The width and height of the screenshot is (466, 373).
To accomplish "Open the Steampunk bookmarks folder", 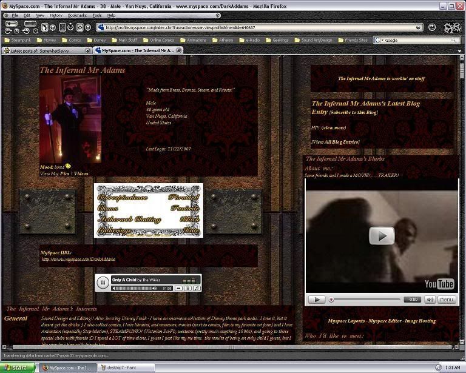I will pyautogui.click(x=18, y=40).
